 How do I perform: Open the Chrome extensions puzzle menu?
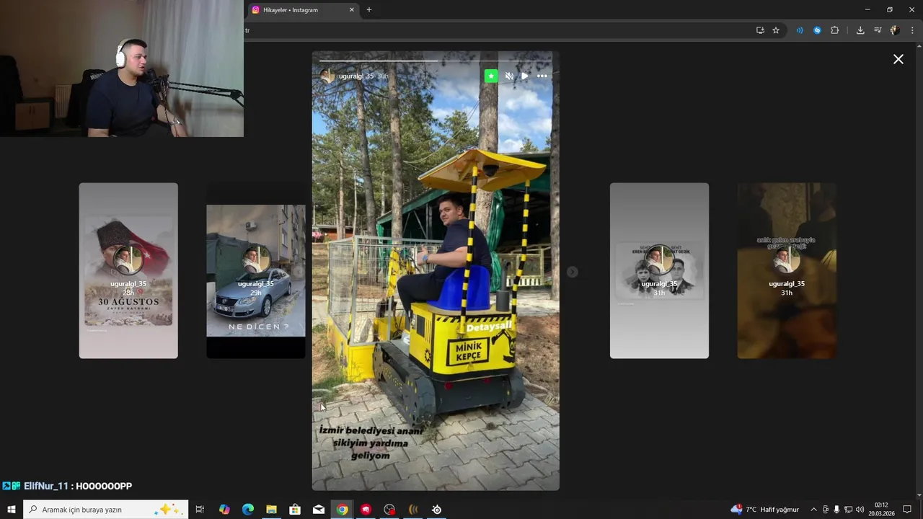pyautogui.click(x=834, y=30)
